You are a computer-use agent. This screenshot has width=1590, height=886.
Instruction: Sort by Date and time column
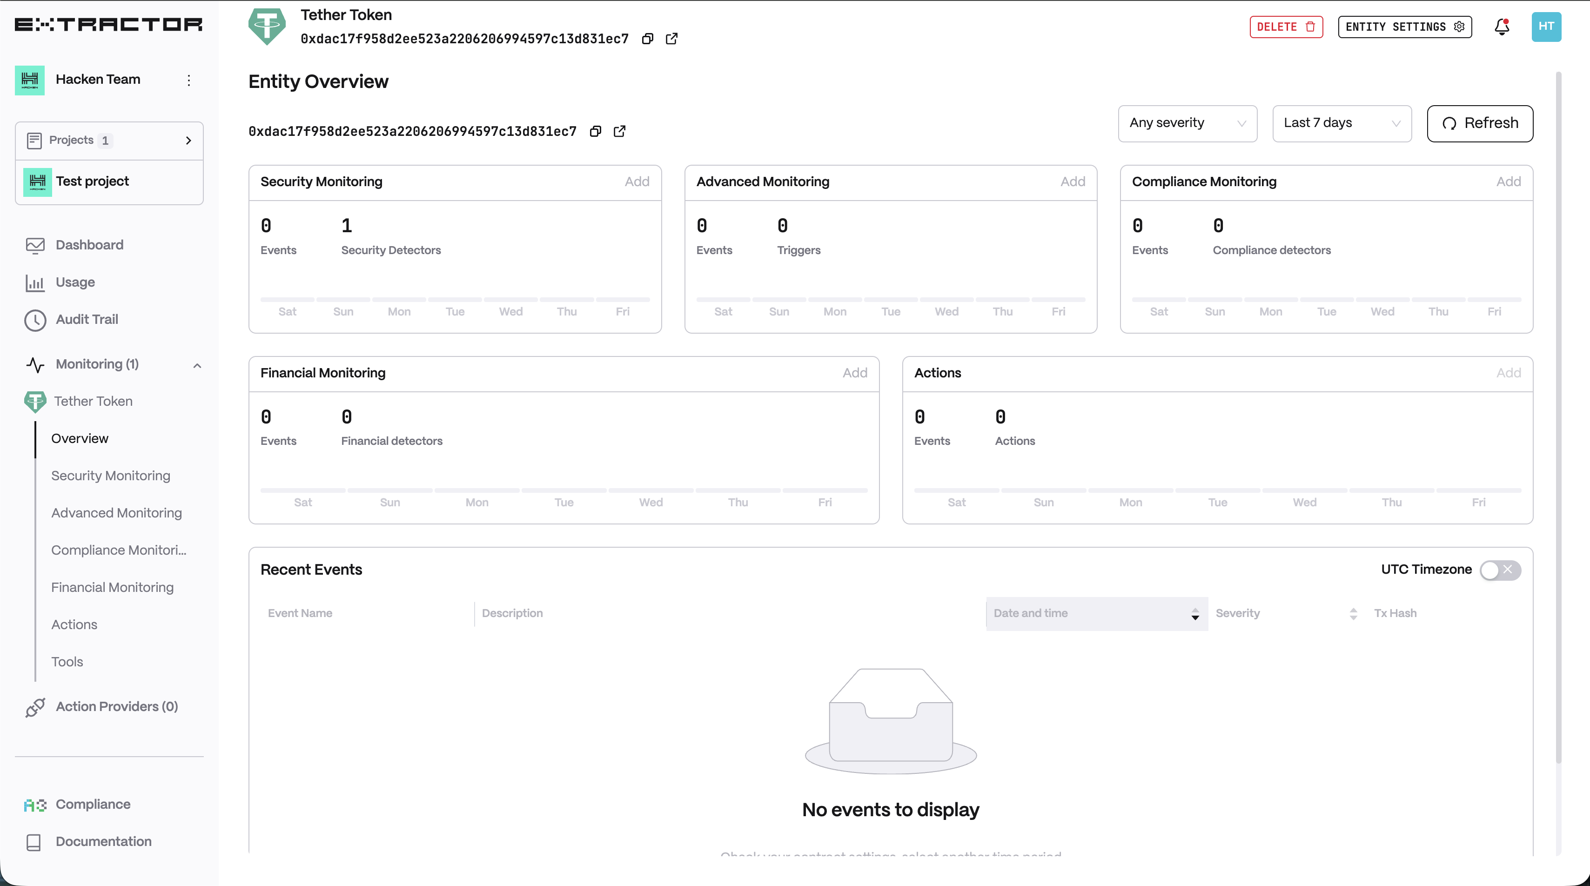click(x=1195, y=614)
